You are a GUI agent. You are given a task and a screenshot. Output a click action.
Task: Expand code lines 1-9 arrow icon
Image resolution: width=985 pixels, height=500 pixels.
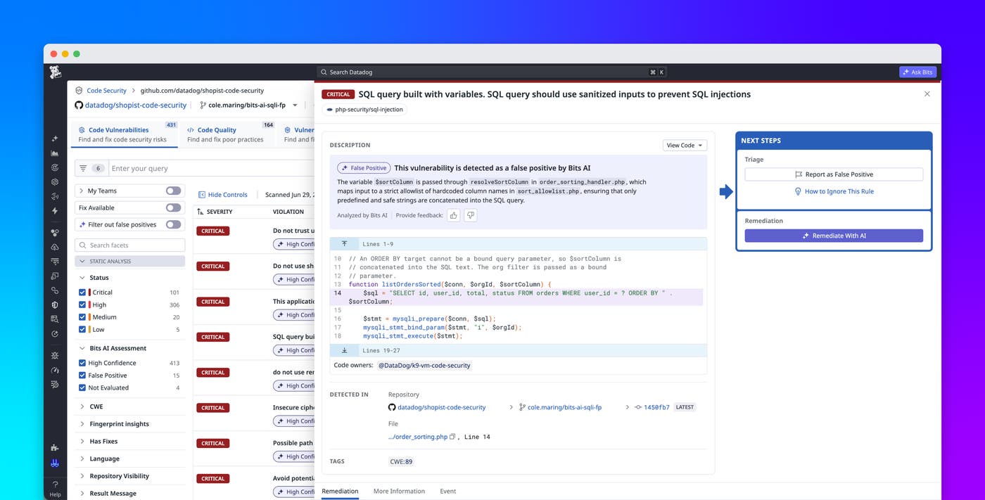click(344, 244)
